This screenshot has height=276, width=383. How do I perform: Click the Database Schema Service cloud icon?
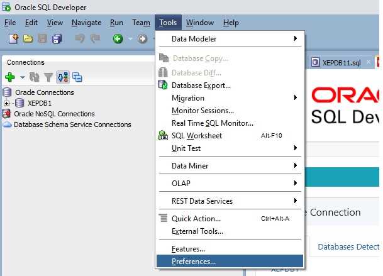pos(7,124)
